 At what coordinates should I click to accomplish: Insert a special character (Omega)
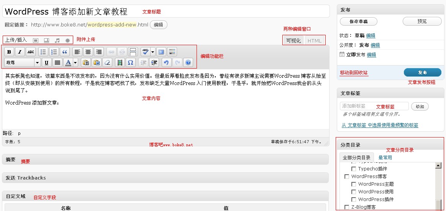click(x=131, y=62)
